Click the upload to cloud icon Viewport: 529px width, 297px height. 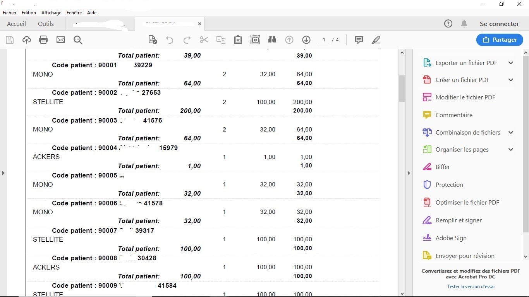point(26,40)
